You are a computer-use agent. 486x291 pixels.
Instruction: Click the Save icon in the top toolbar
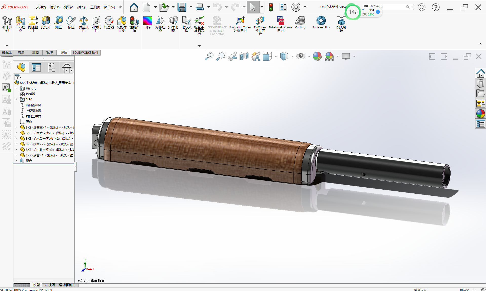coord(182,7)
